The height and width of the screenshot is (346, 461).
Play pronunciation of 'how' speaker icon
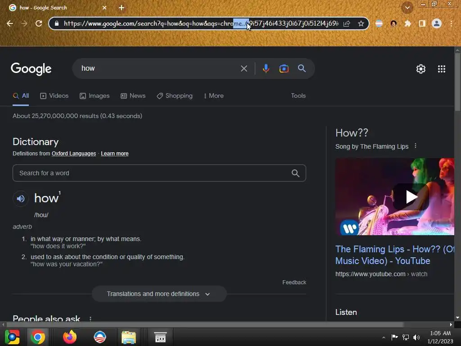point(21,199)
